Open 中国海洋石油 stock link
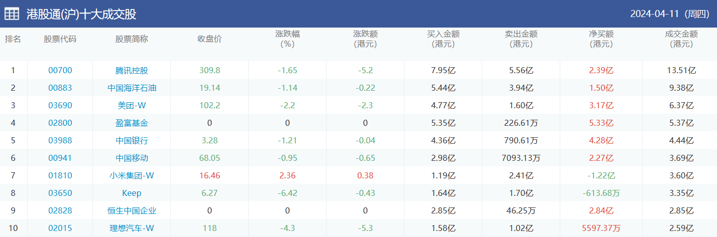 click(132, 88)
